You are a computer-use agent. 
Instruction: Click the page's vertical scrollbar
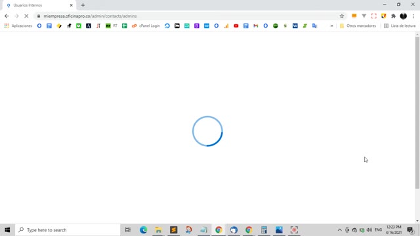click(x=417, y=112)
